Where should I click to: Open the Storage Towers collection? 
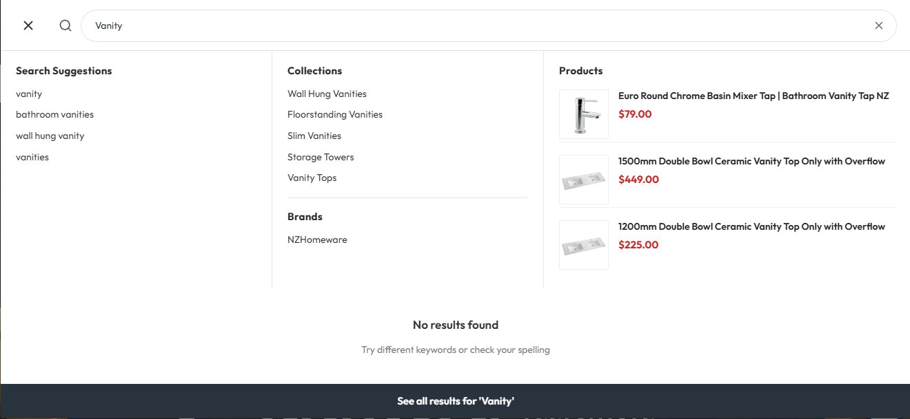click(321, 157)
